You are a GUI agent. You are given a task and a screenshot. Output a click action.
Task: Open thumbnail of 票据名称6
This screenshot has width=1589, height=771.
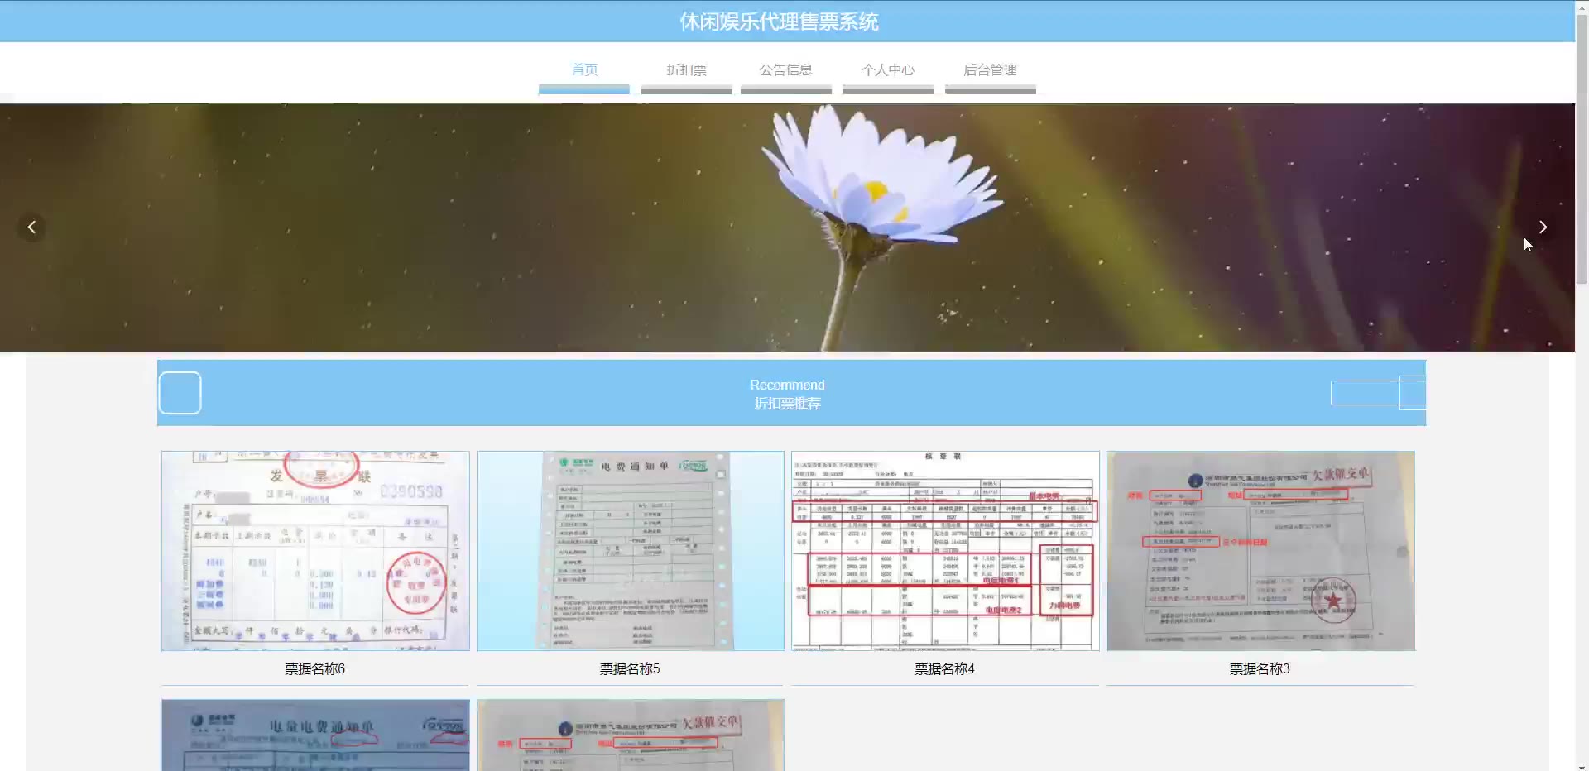pos(315,551)
